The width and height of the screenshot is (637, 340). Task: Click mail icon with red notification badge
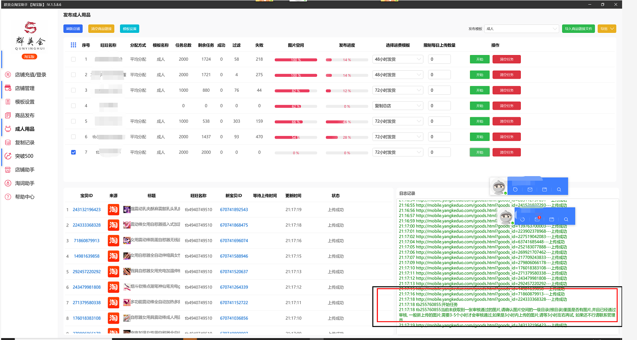tap(537, 219)
